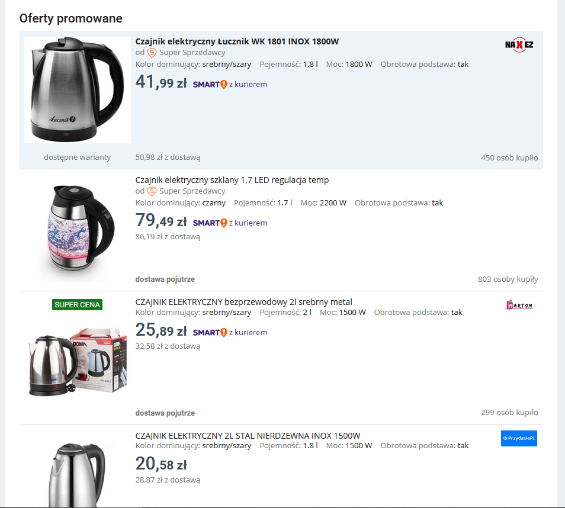Click SMART logo beside 25,89 zł price
Viewport: 565px width, 508px height.
(210, 333)
